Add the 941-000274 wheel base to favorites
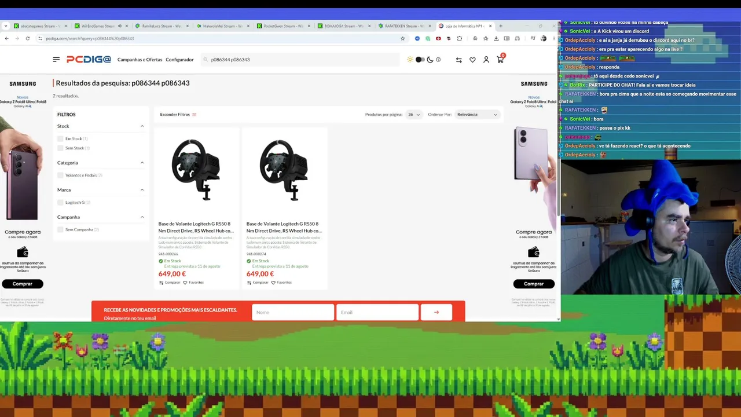This screenshot has height=417, width=741. click(281, 283)
